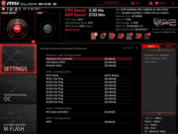
Task: Toggle the Game Boost HW knob
Action: click(17, 29)
